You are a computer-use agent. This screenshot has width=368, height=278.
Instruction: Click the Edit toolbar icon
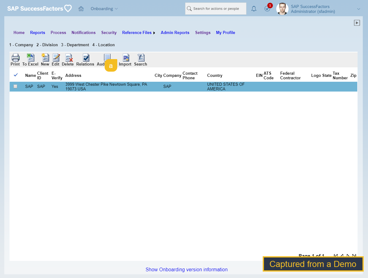[56, 58]
